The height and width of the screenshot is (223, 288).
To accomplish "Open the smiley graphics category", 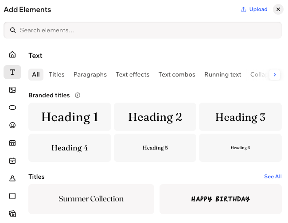I will click(12, 125).
